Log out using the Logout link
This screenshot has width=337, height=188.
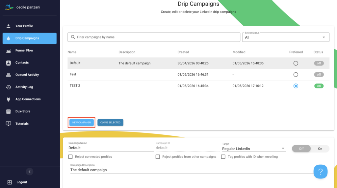22,182
